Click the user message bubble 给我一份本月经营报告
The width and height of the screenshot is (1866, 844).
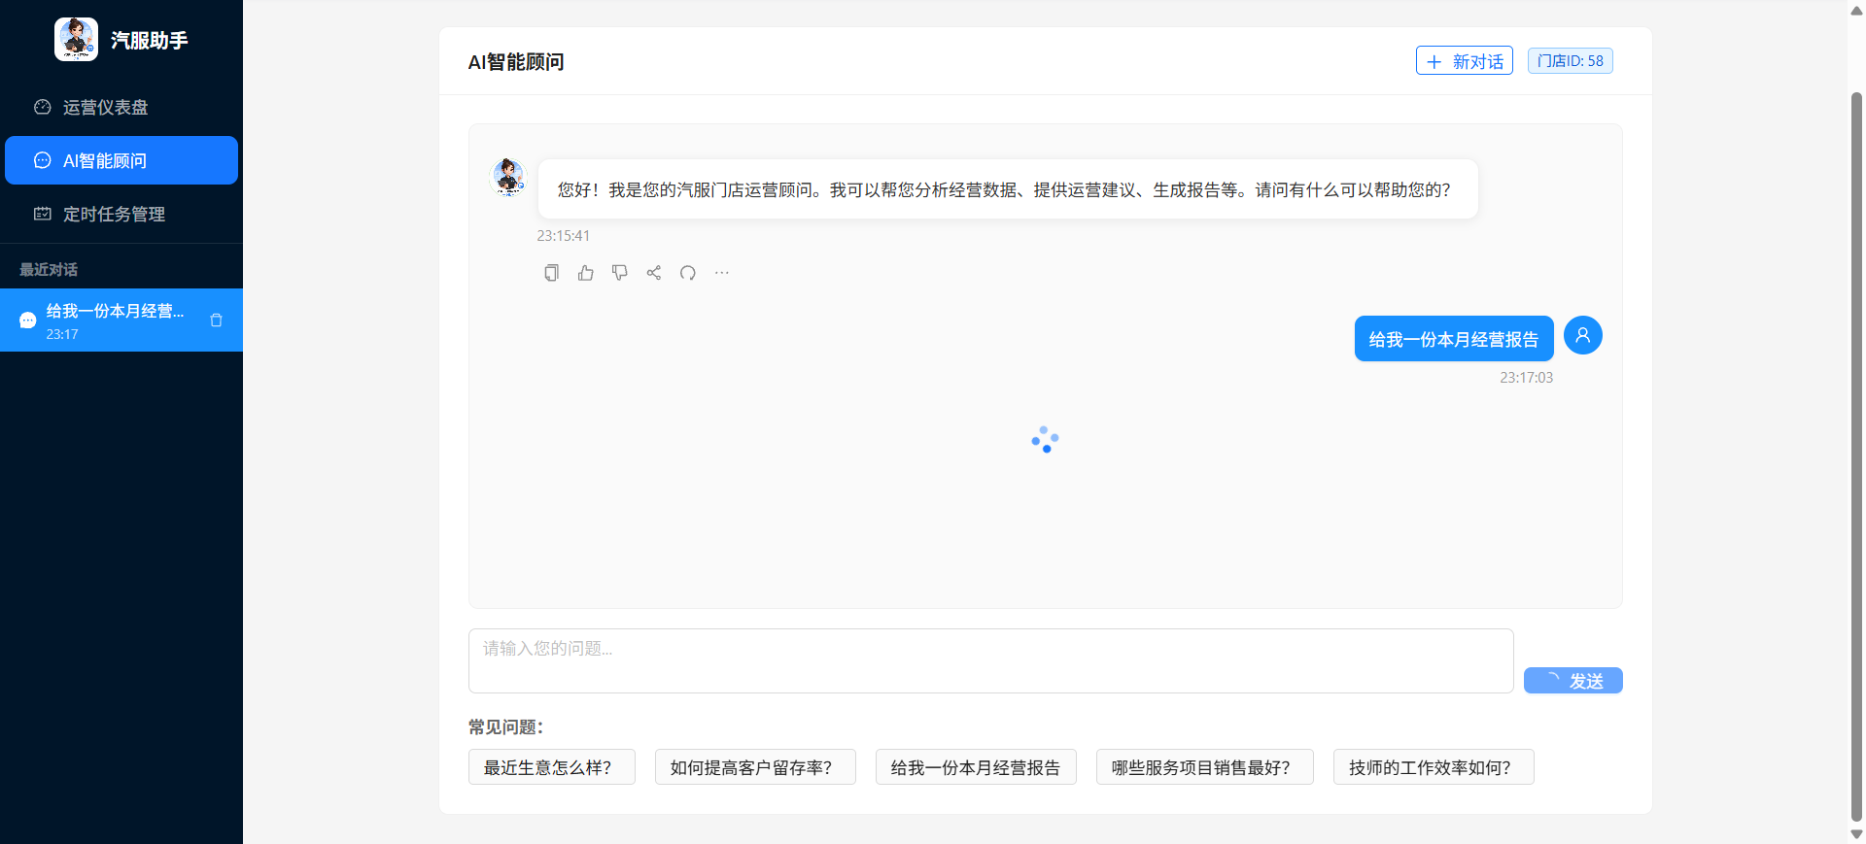click(1453, 339)
